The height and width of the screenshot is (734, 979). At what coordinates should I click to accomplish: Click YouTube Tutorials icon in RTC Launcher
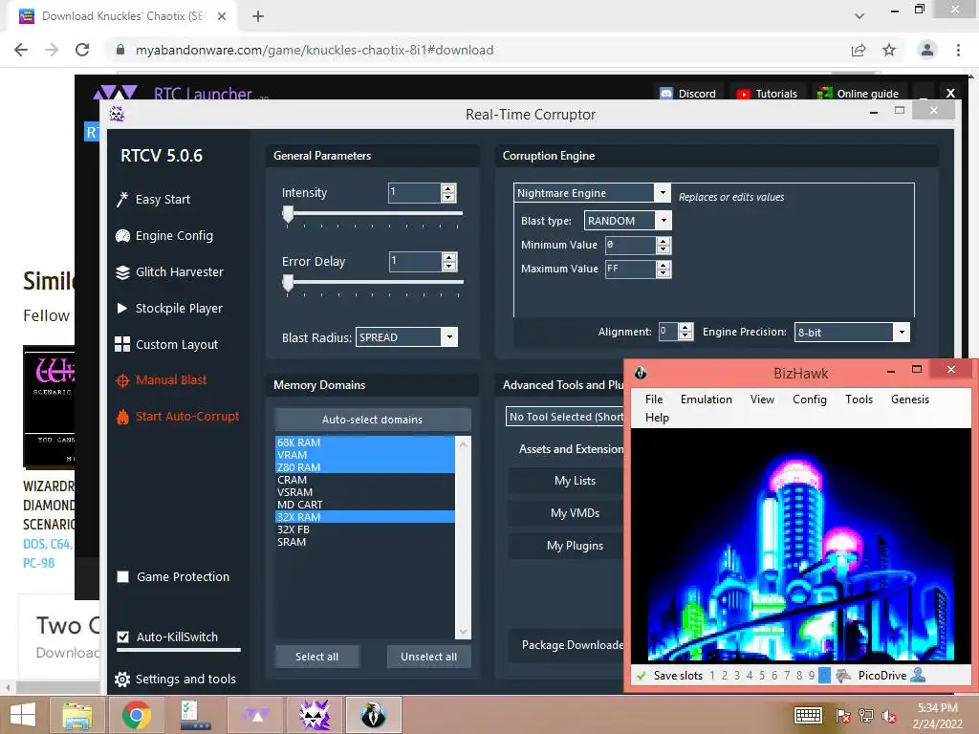(x=743, y=95)
